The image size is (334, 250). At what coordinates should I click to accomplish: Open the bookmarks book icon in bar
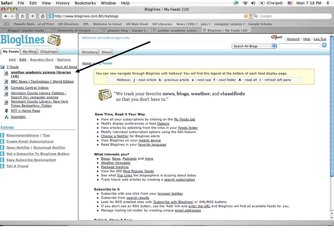pyautogui.click(x=7, y=24)
